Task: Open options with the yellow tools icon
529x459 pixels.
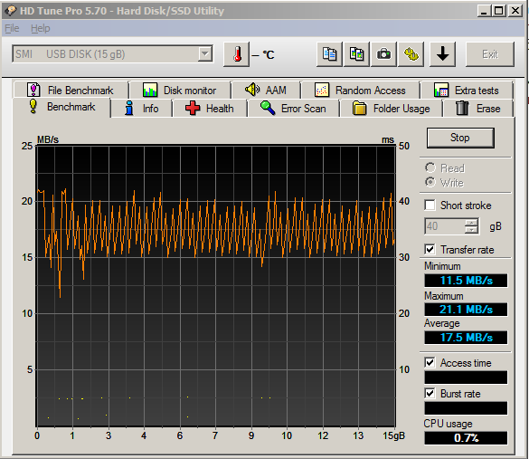Action: click(411, 54)
